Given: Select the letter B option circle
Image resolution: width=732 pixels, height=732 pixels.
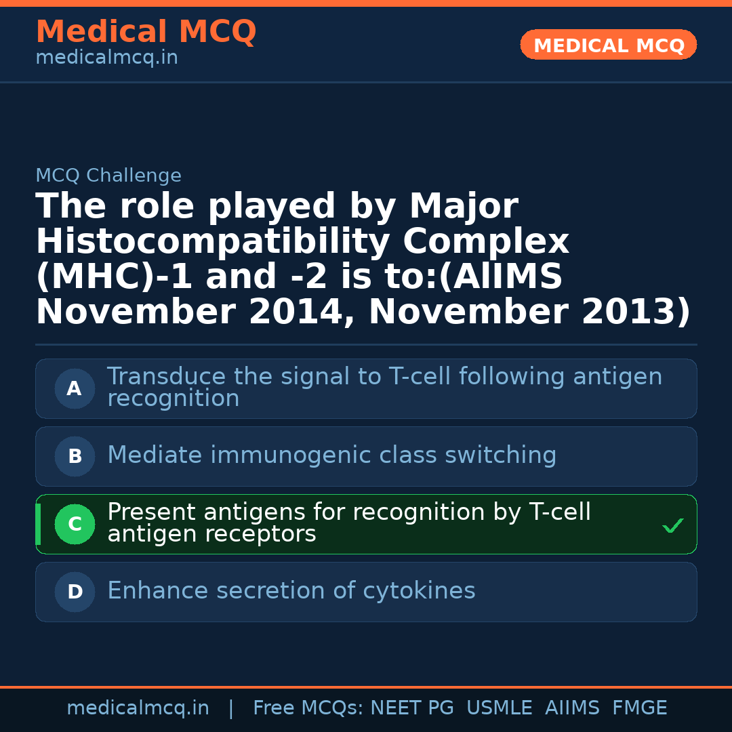Looking at the screenshot, I should tap(75, 456).
